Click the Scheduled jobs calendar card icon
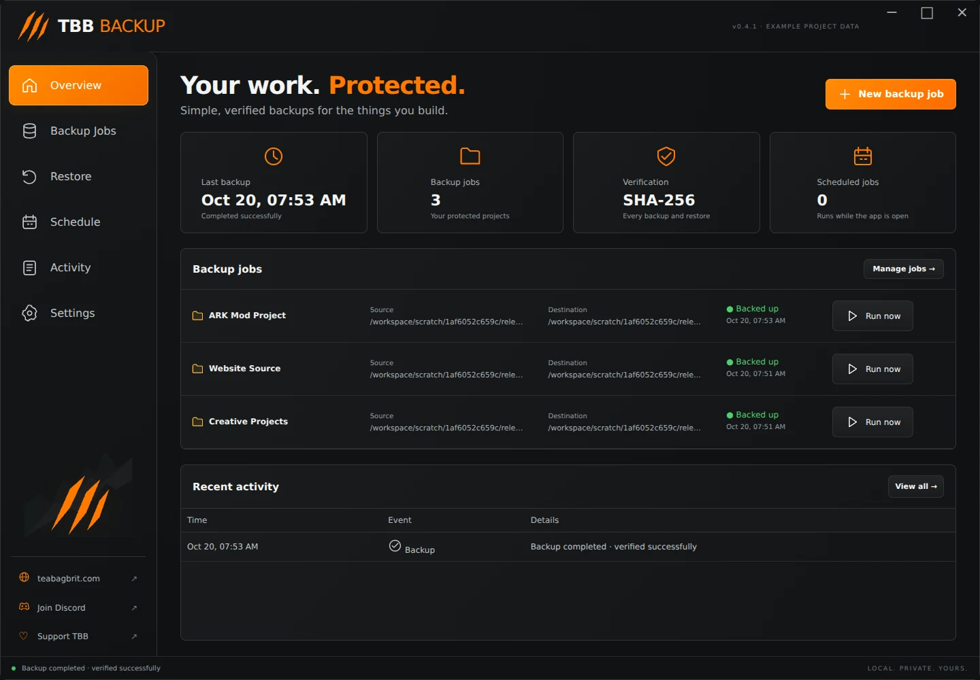Image resolution: width=980 pixels, height=680 pixels. pyautogui.click(x=863, y=156)
